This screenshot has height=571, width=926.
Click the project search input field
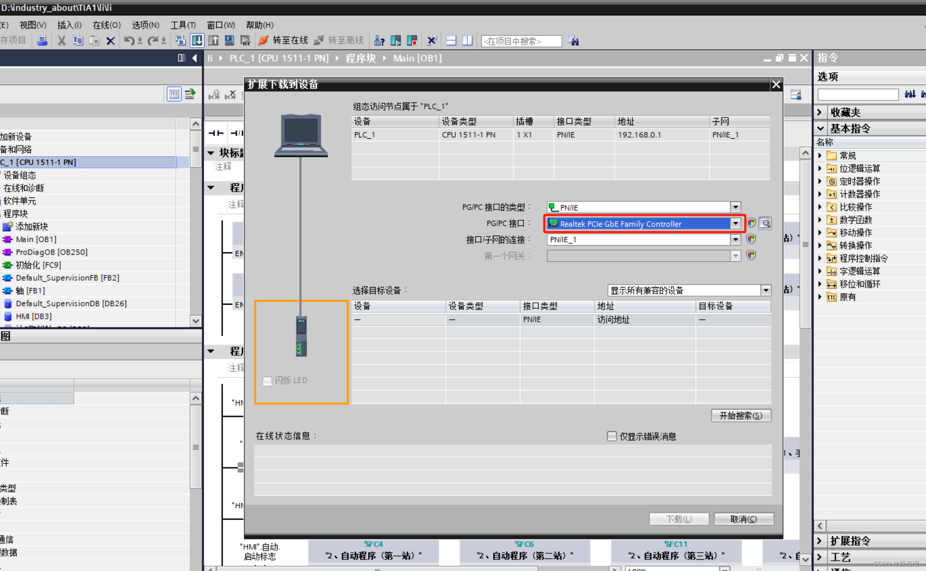pyautogui.click(x=521, y=41)
